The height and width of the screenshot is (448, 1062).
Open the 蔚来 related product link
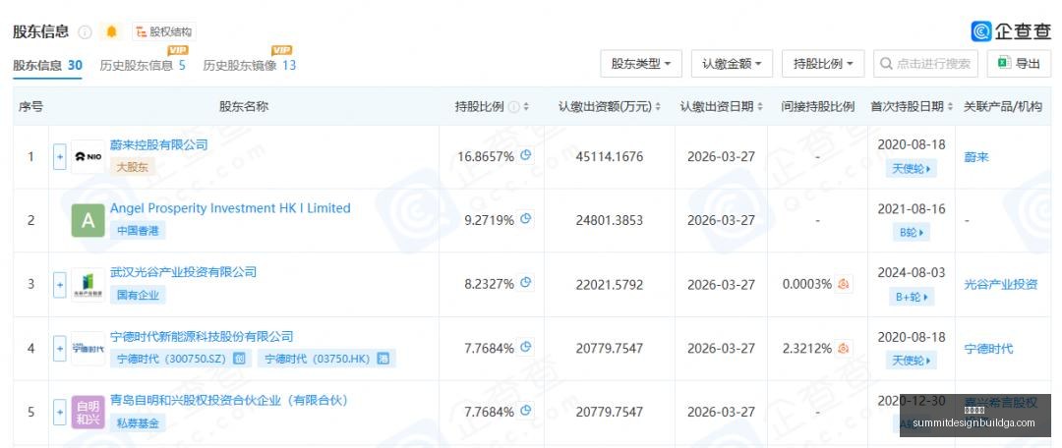point(976,157)
